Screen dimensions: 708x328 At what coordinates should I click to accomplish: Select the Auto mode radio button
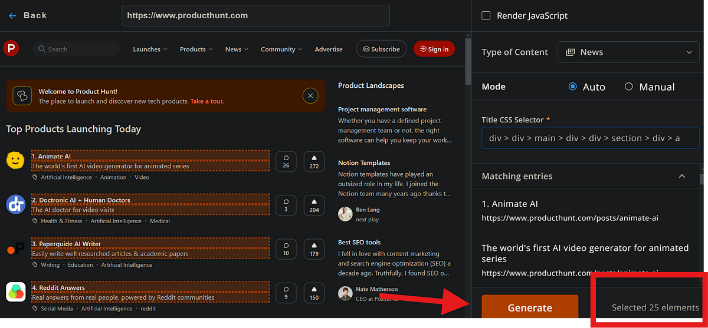pyautogui.click(x=572, y=87)
